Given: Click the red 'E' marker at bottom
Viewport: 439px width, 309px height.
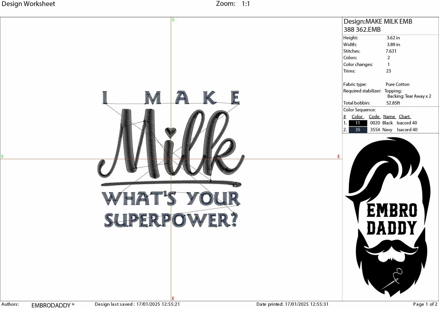Looking at the screenshot, I should (x=173, y=298).
